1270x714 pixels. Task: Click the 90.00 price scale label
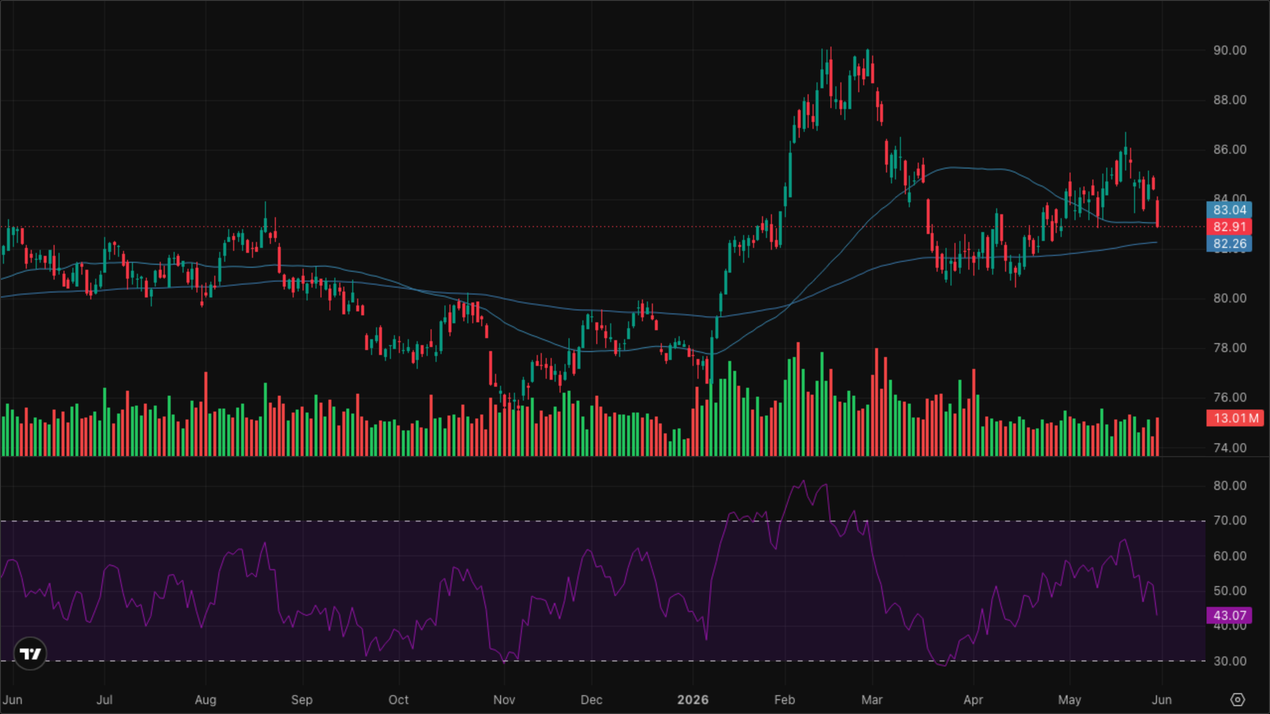click(x=1230, y=50)
